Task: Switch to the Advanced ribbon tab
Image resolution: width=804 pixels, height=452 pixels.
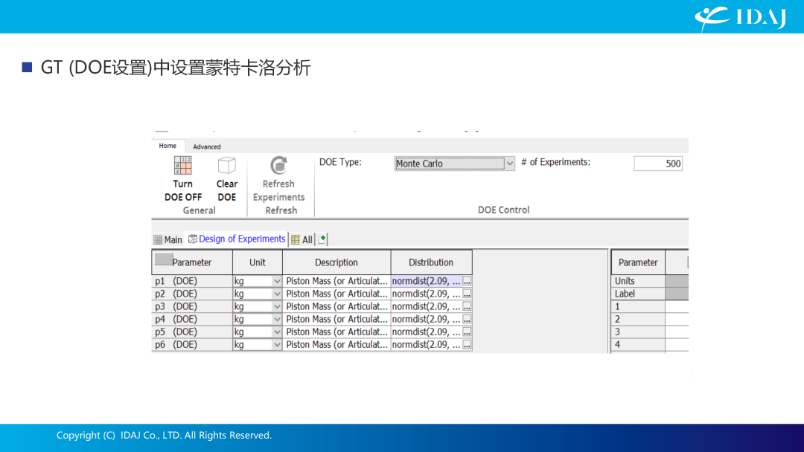Action: [x=207, y=146]
